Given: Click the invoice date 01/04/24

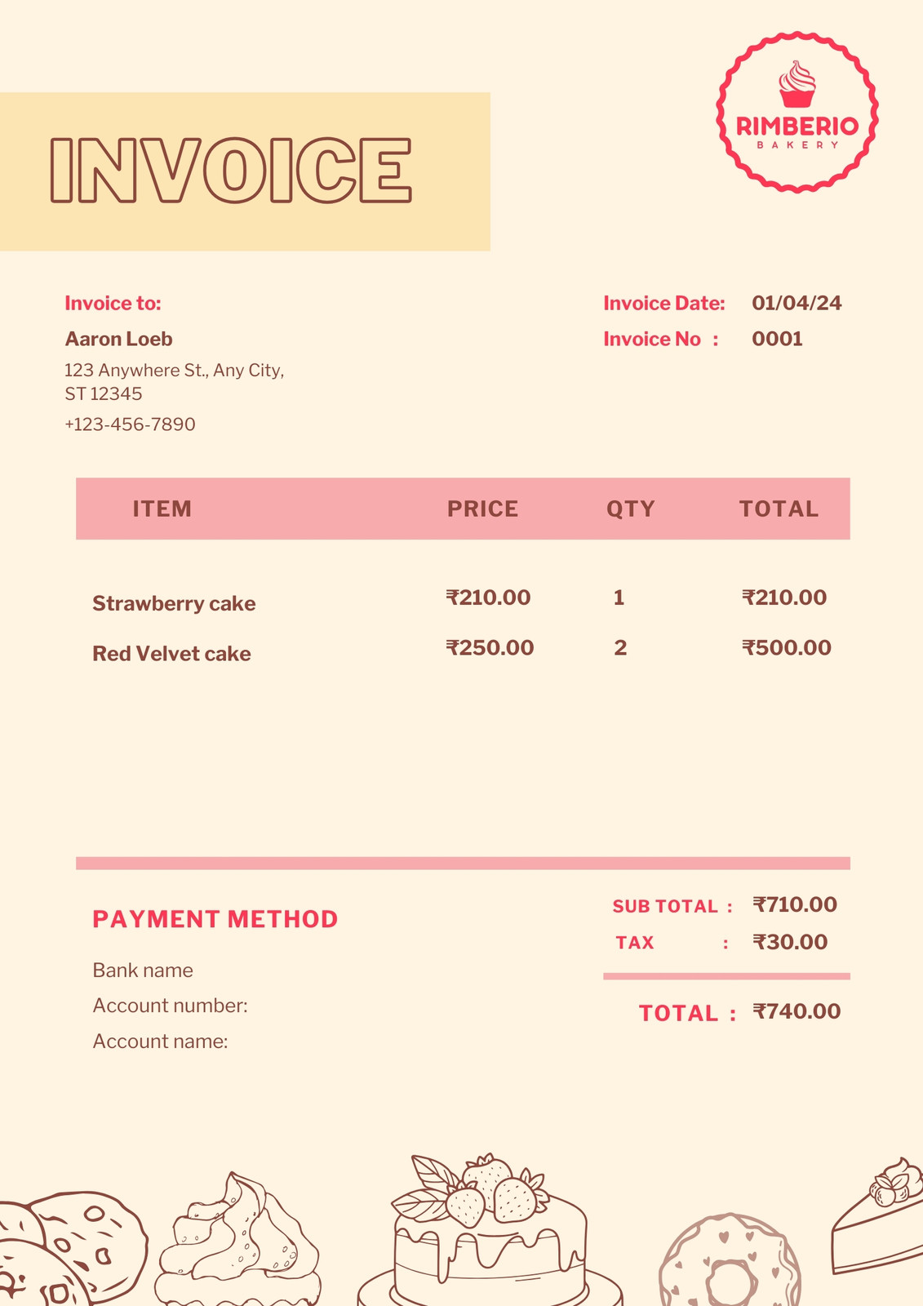Looking at the screenshot, I should click(x=797, y=303).
